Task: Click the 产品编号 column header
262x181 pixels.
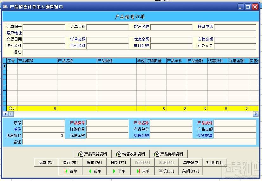Action: click(37, 61)
